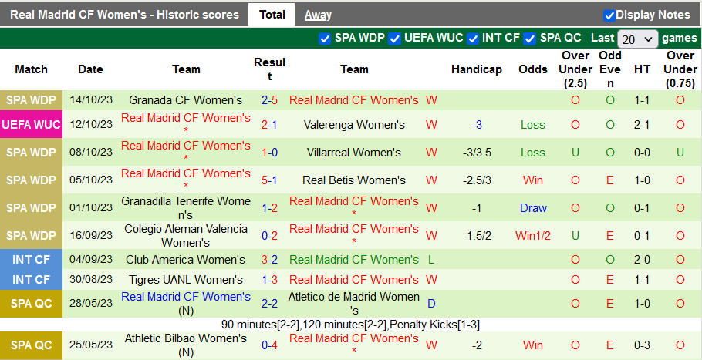Switch to the Away tab
The width and height of the screenshot is (702, 360).
(x=318, y=15)
